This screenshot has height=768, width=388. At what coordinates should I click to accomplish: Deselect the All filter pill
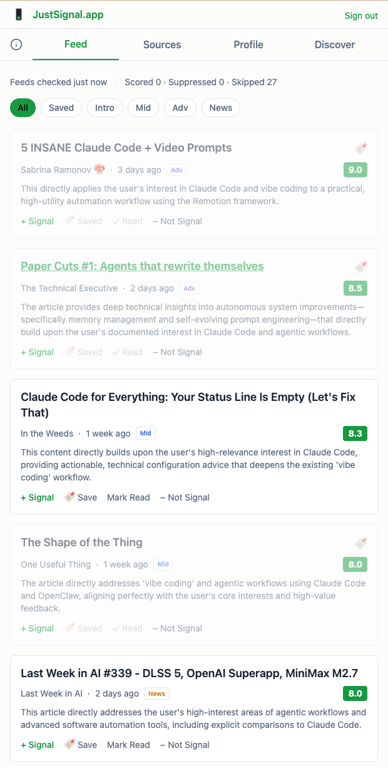[23, 108]
